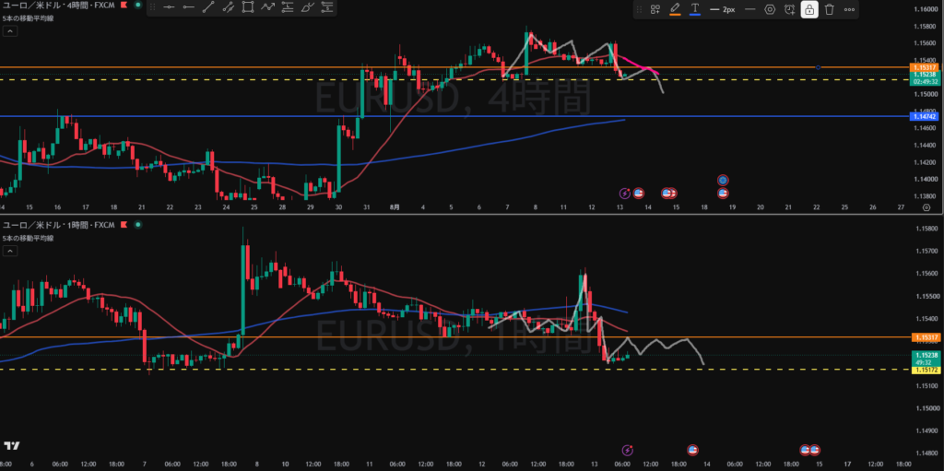Toggle the lock on the selected drawing

point(809,9)
